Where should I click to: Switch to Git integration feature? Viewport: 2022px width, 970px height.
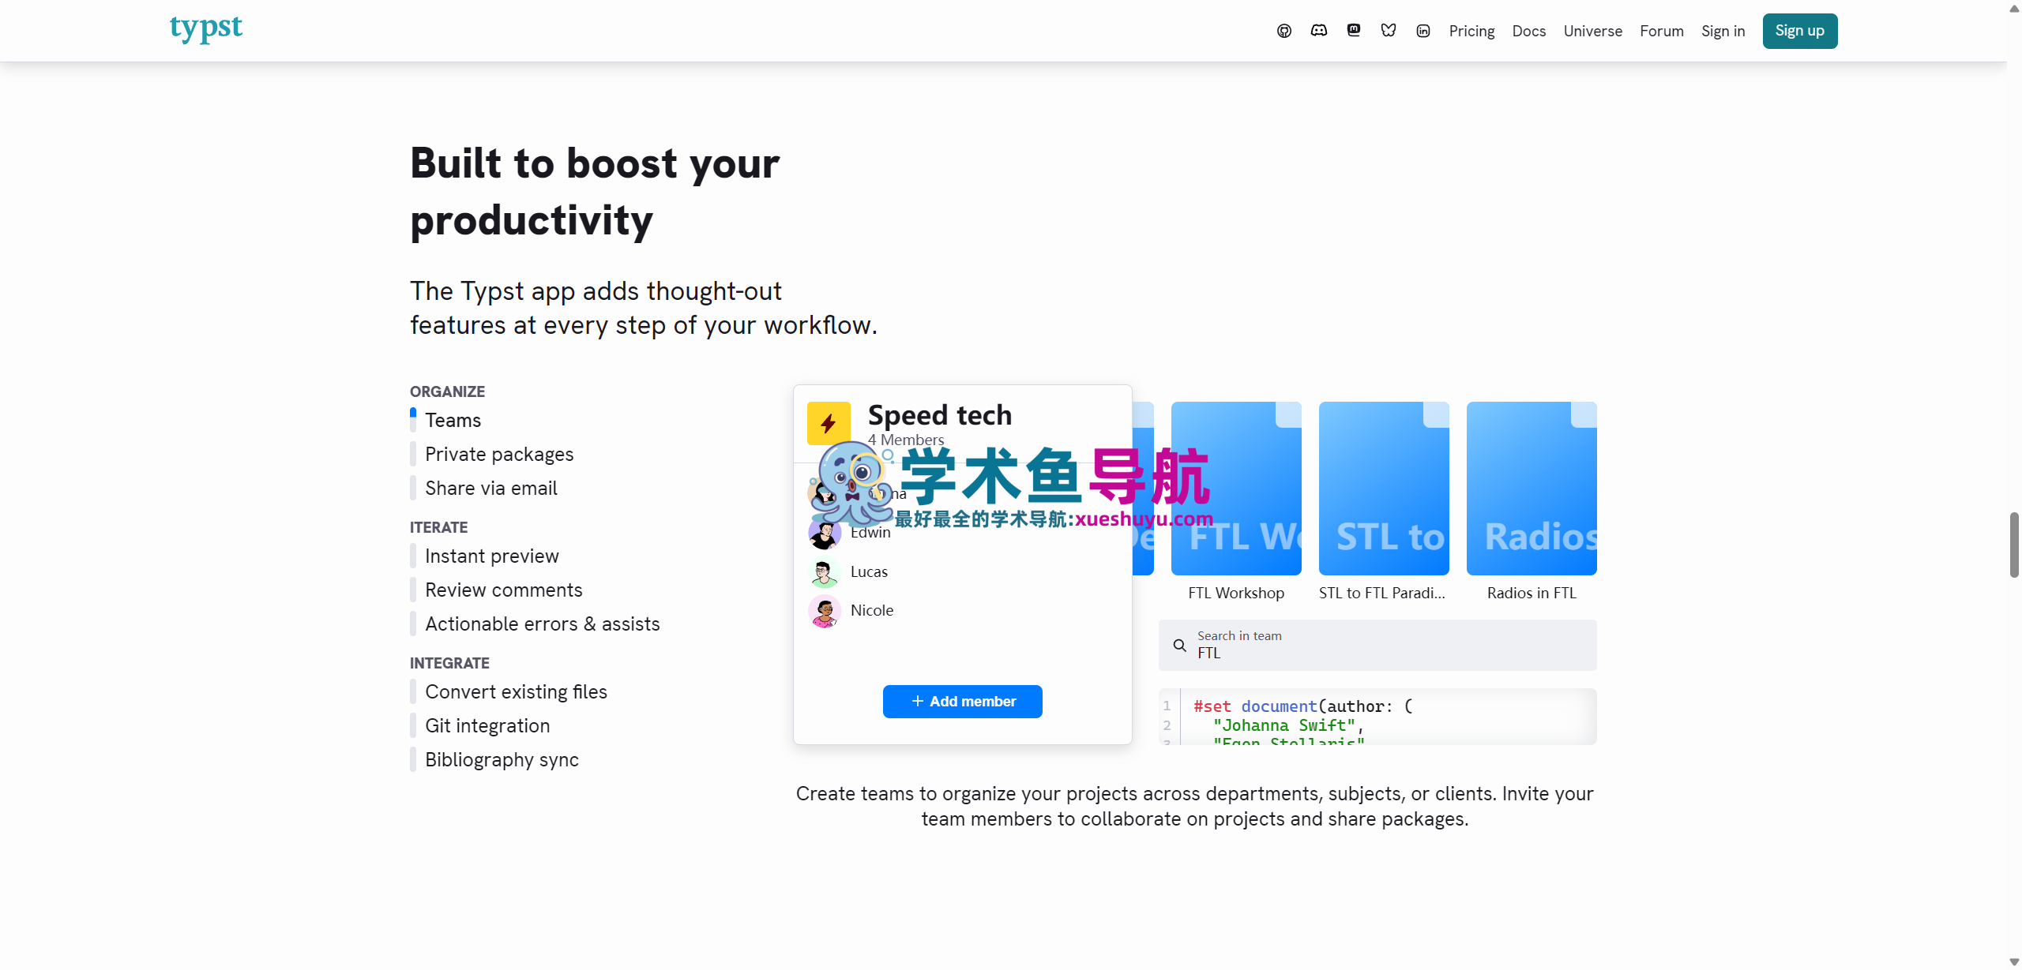click(x=487, y=726)
